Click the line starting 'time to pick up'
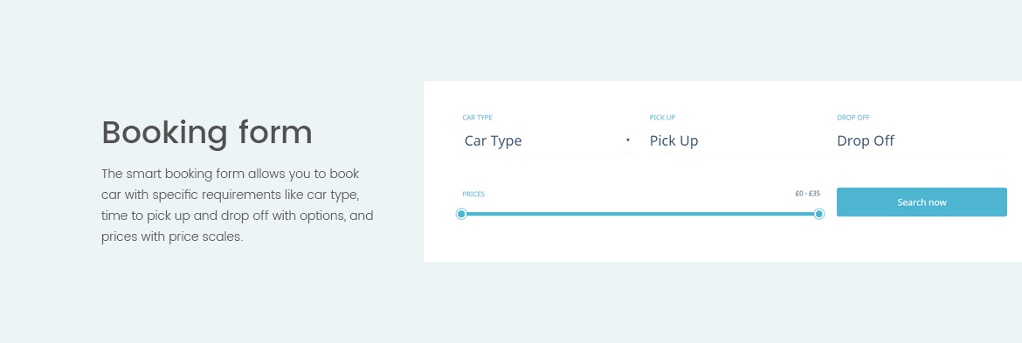The image size is (1022, 343). [238, 216]
